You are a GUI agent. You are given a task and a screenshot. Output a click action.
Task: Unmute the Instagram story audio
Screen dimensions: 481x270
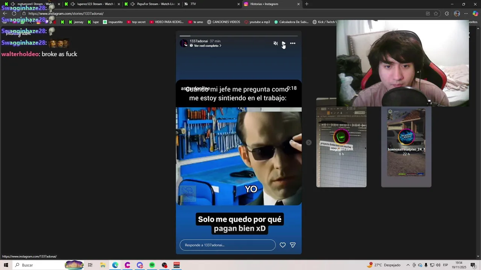coord(275,43)
